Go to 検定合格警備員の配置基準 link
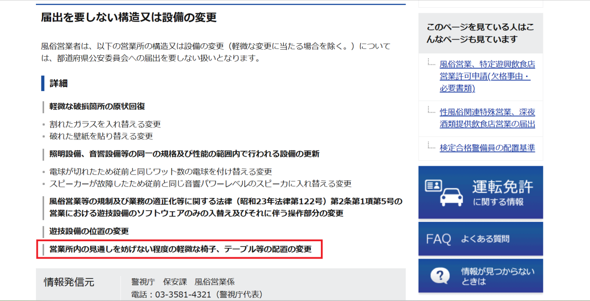 coord(487,148)
